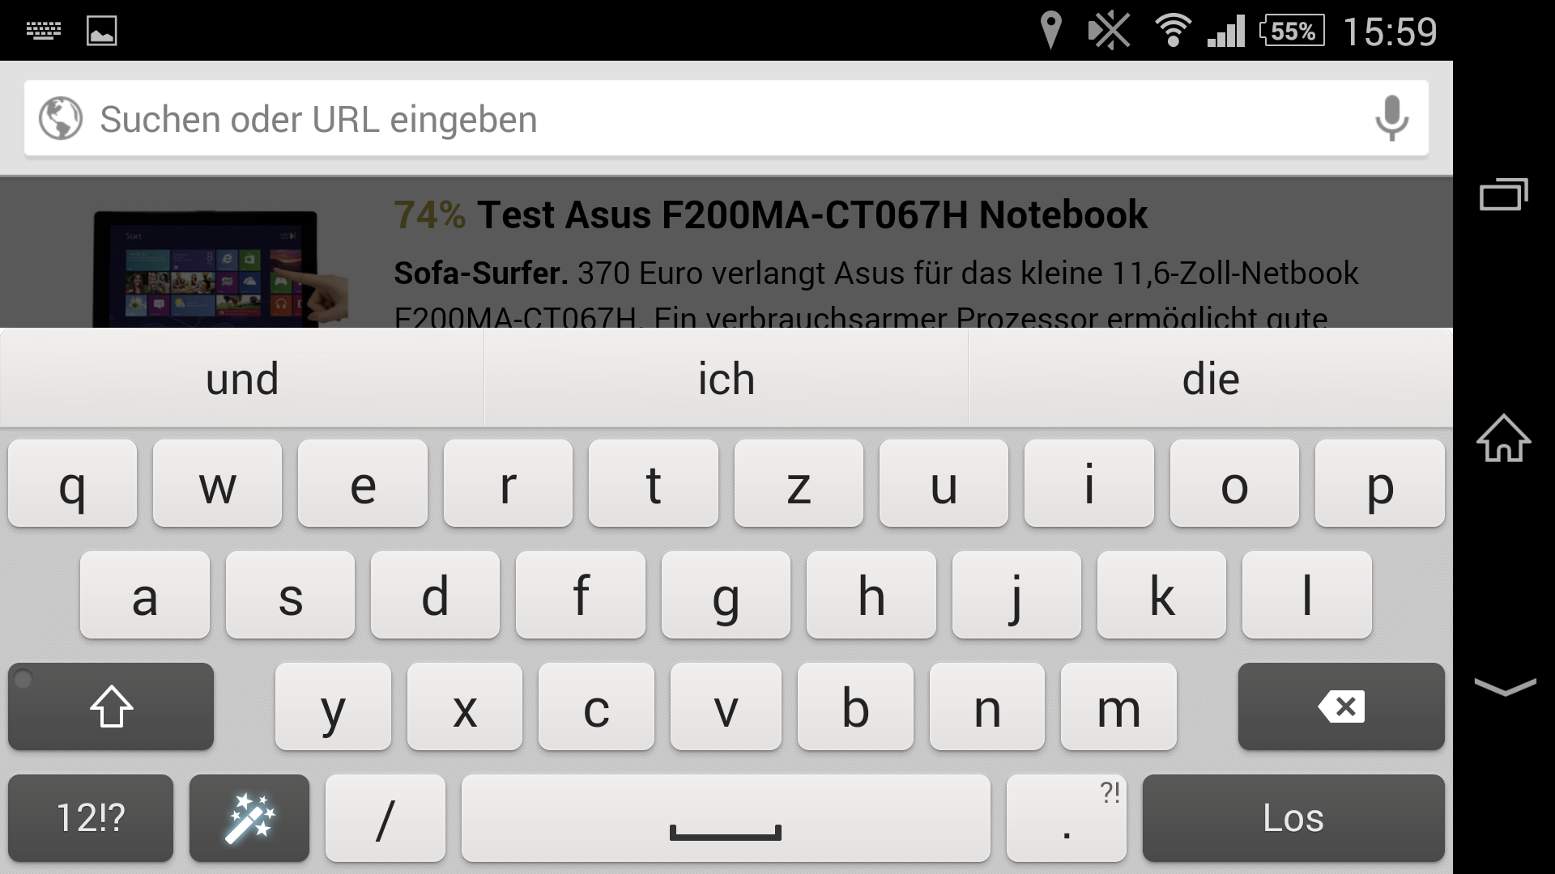This screenshot has width=1555, height=874.
Task: Switch to 12!? symbols keyboard
Action: click(91, 818)
